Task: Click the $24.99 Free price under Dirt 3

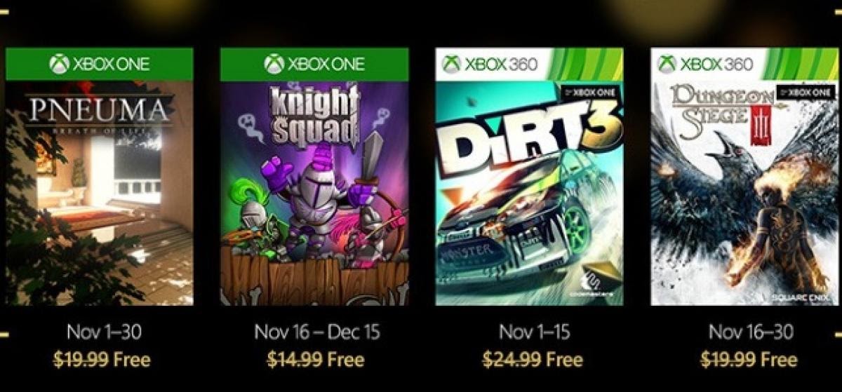Action: [x=534, y=360]
